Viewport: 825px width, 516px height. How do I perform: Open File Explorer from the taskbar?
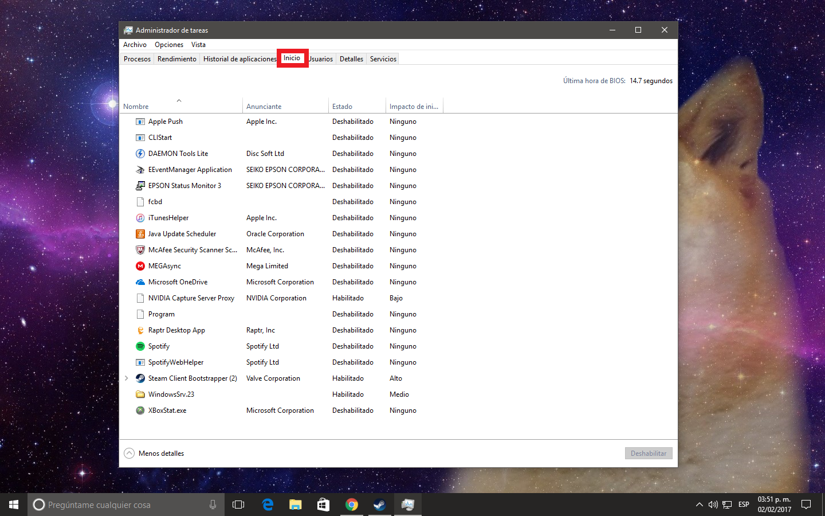coord(295,505)
